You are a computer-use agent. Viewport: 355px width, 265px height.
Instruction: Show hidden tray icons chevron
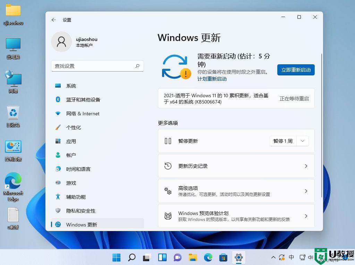point(273,257)
